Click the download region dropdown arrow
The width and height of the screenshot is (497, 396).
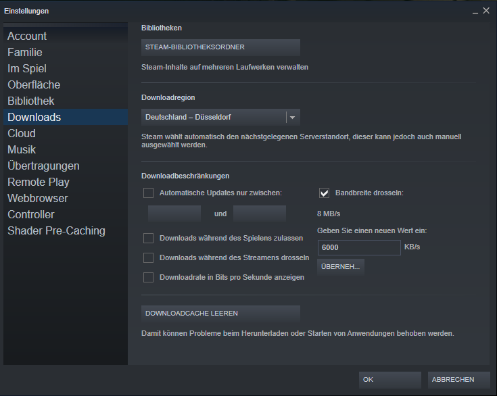coord(293,118)
